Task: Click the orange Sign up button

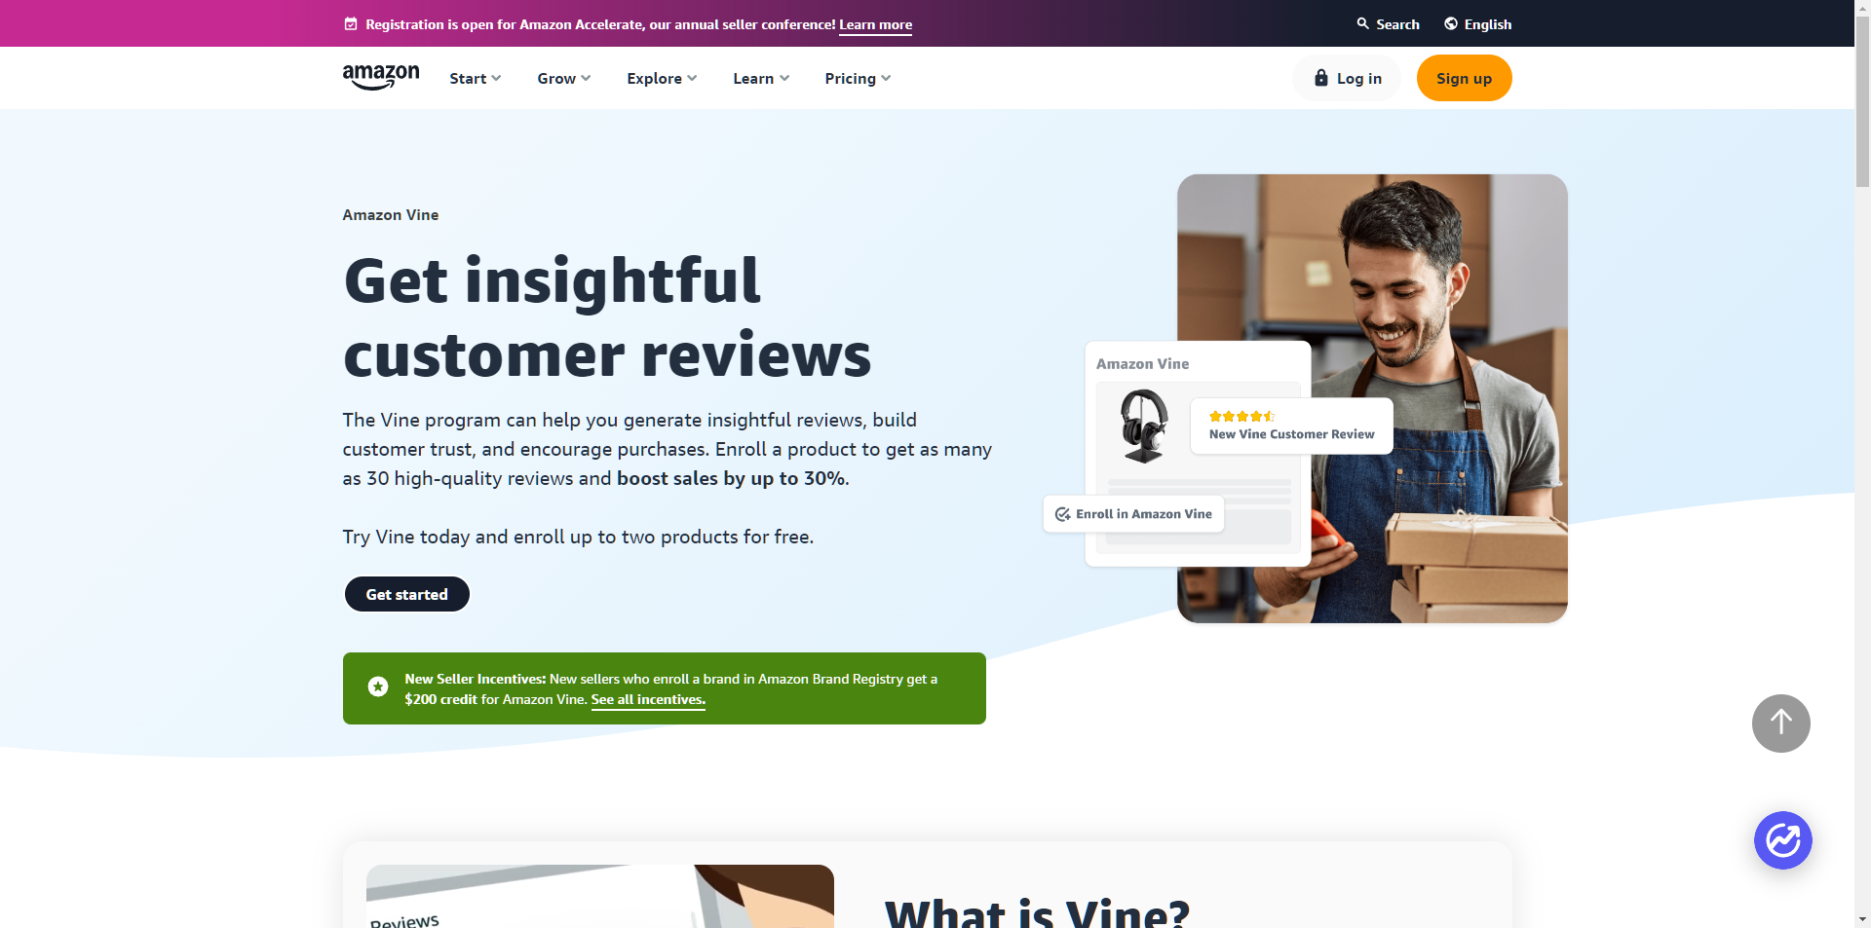Action: pyautogui.click(x=1464, y=78)
